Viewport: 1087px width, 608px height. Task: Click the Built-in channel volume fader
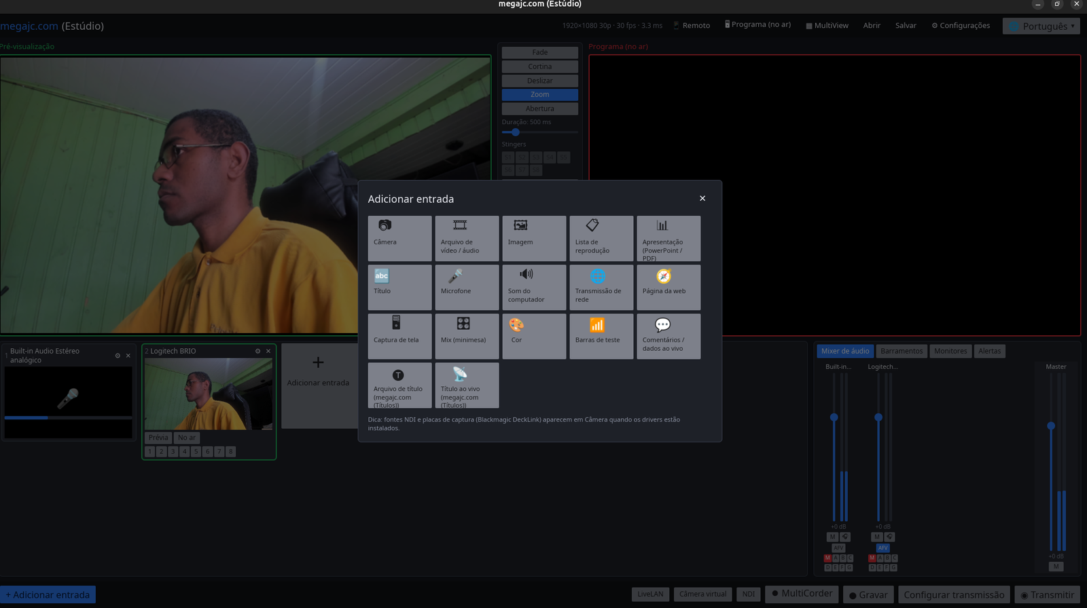tap(834, 417)
